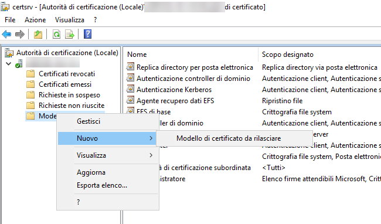Click the Back arrow toolbar icon
This screenshot has height=224, width=381.
6,34
